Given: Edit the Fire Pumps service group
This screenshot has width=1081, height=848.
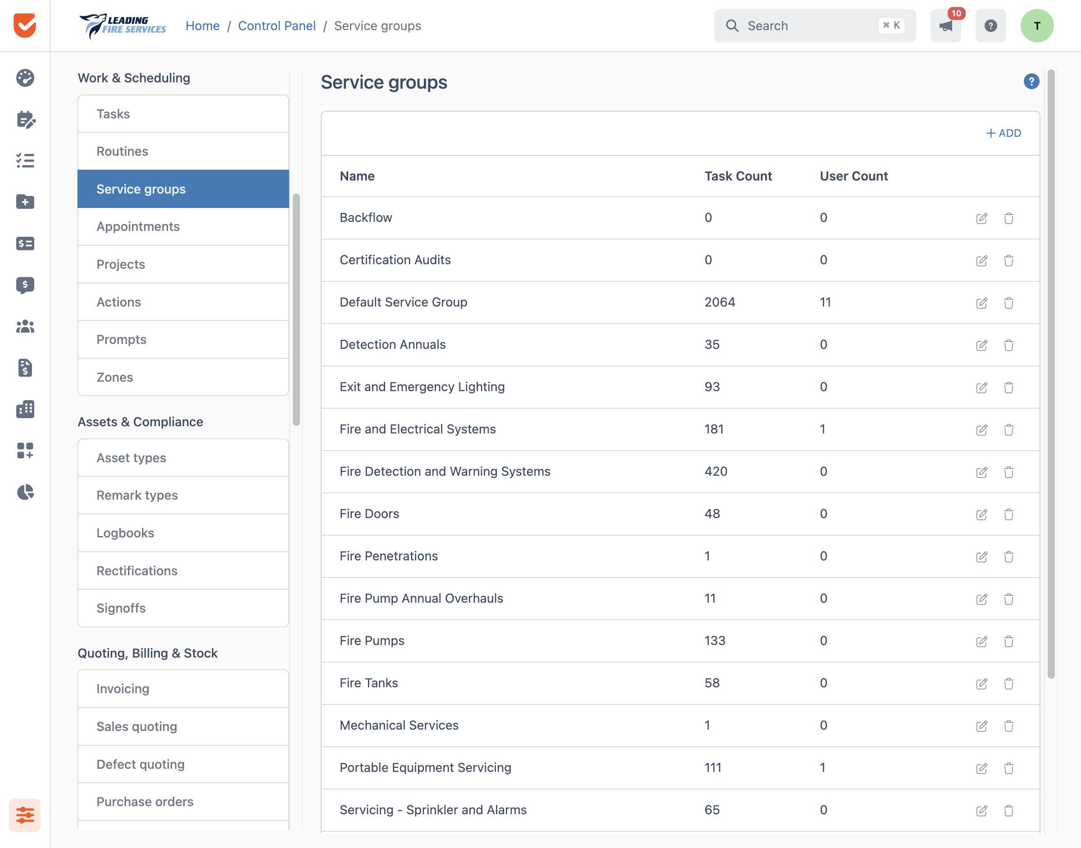Looking at the screenshot, I should 981,641.
